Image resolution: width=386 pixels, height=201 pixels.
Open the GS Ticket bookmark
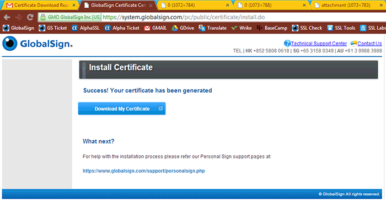click(53, 28)
